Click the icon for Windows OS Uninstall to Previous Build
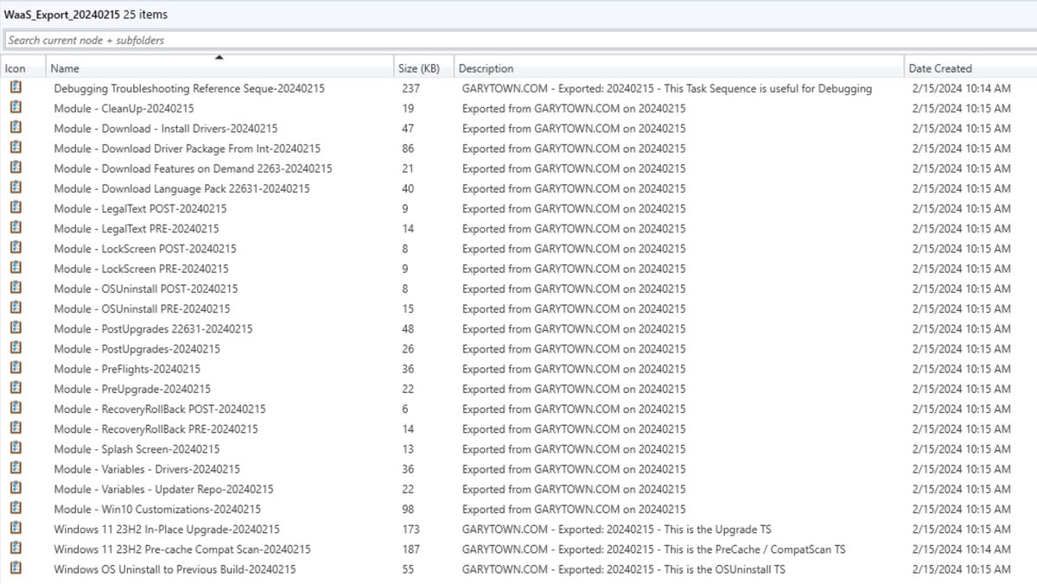 [x=16, y=569]
